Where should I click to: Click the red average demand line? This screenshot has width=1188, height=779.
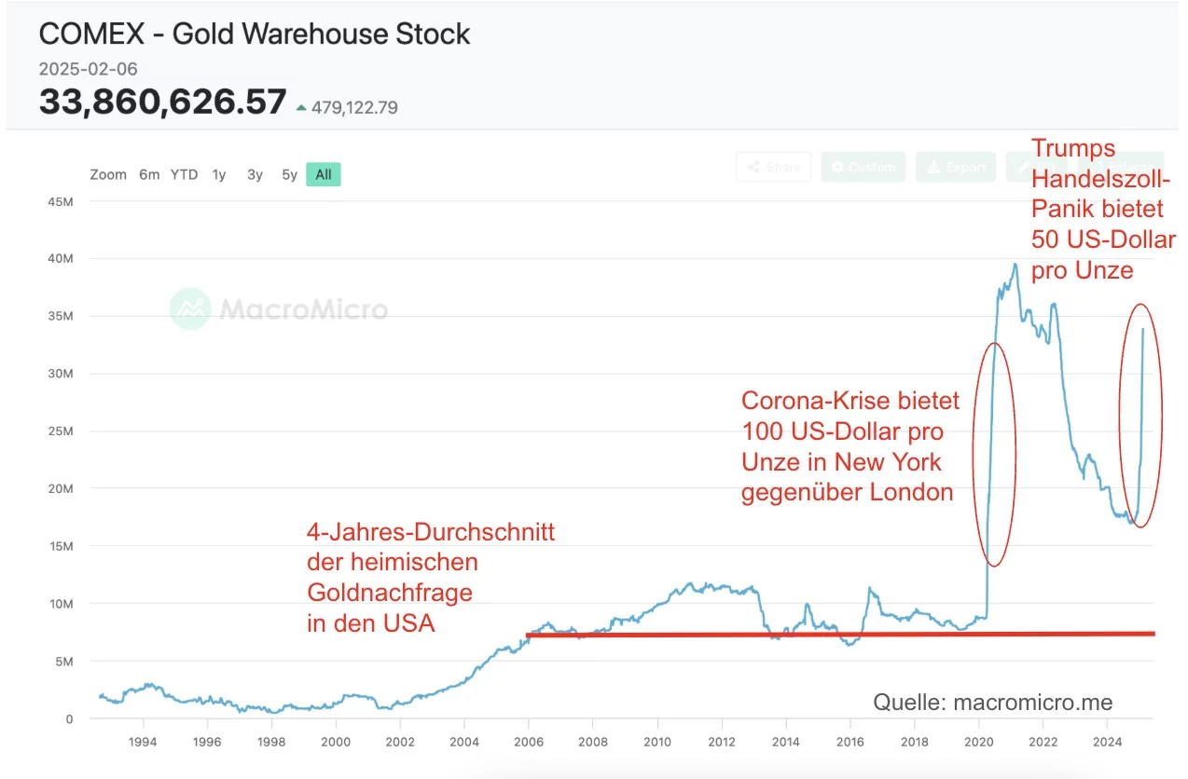(x=841, y=635)
